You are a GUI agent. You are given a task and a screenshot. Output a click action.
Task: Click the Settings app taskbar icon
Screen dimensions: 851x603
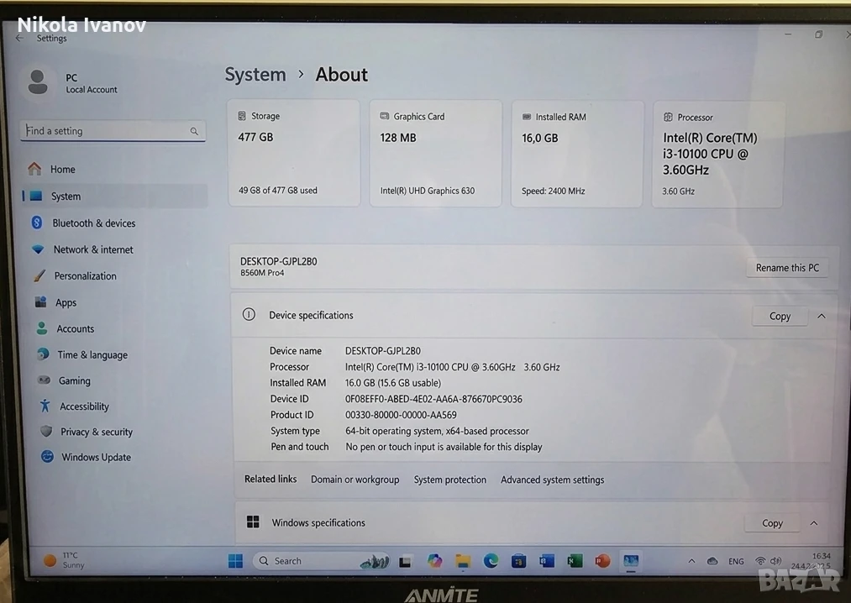[631, 561]
